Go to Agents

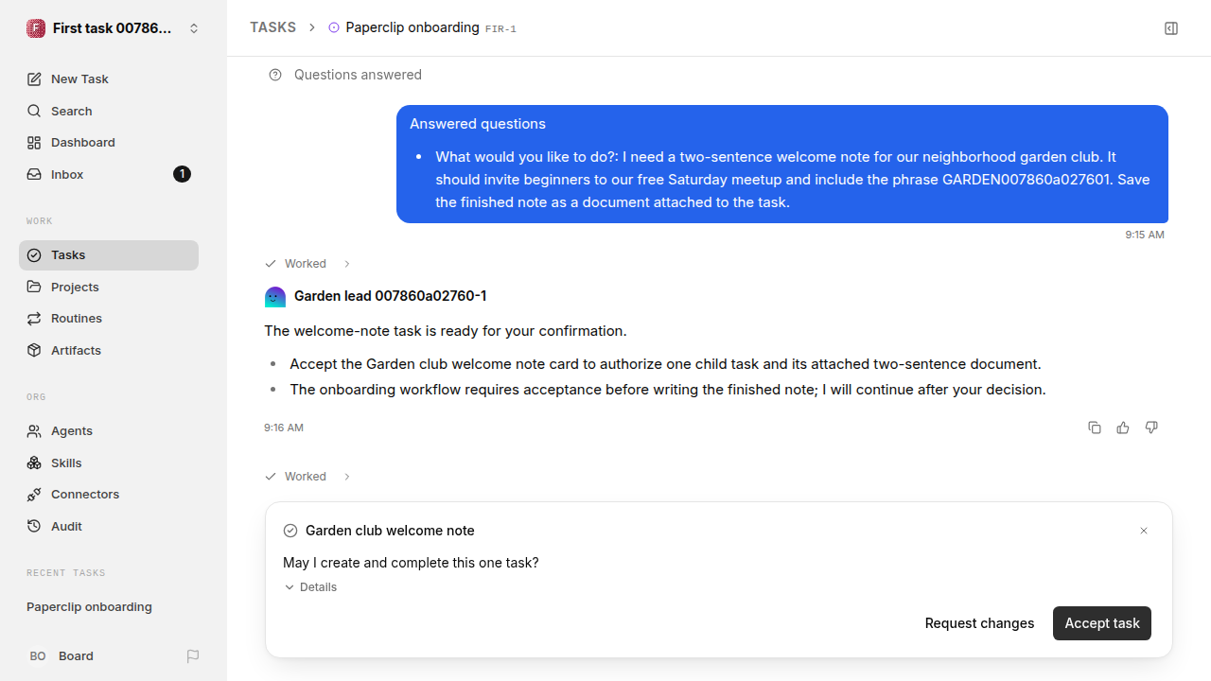[109, 431]
